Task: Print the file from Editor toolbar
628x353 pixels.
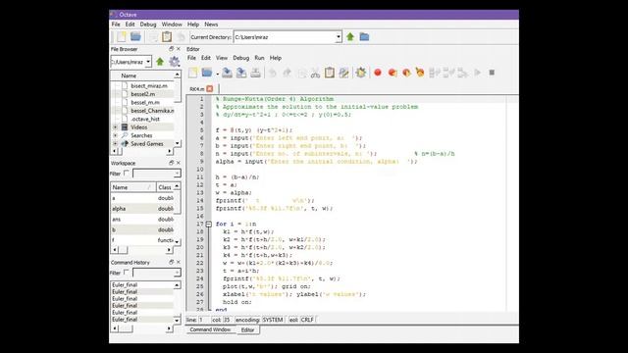Action: pyautogui.click(x=255, y=73)
